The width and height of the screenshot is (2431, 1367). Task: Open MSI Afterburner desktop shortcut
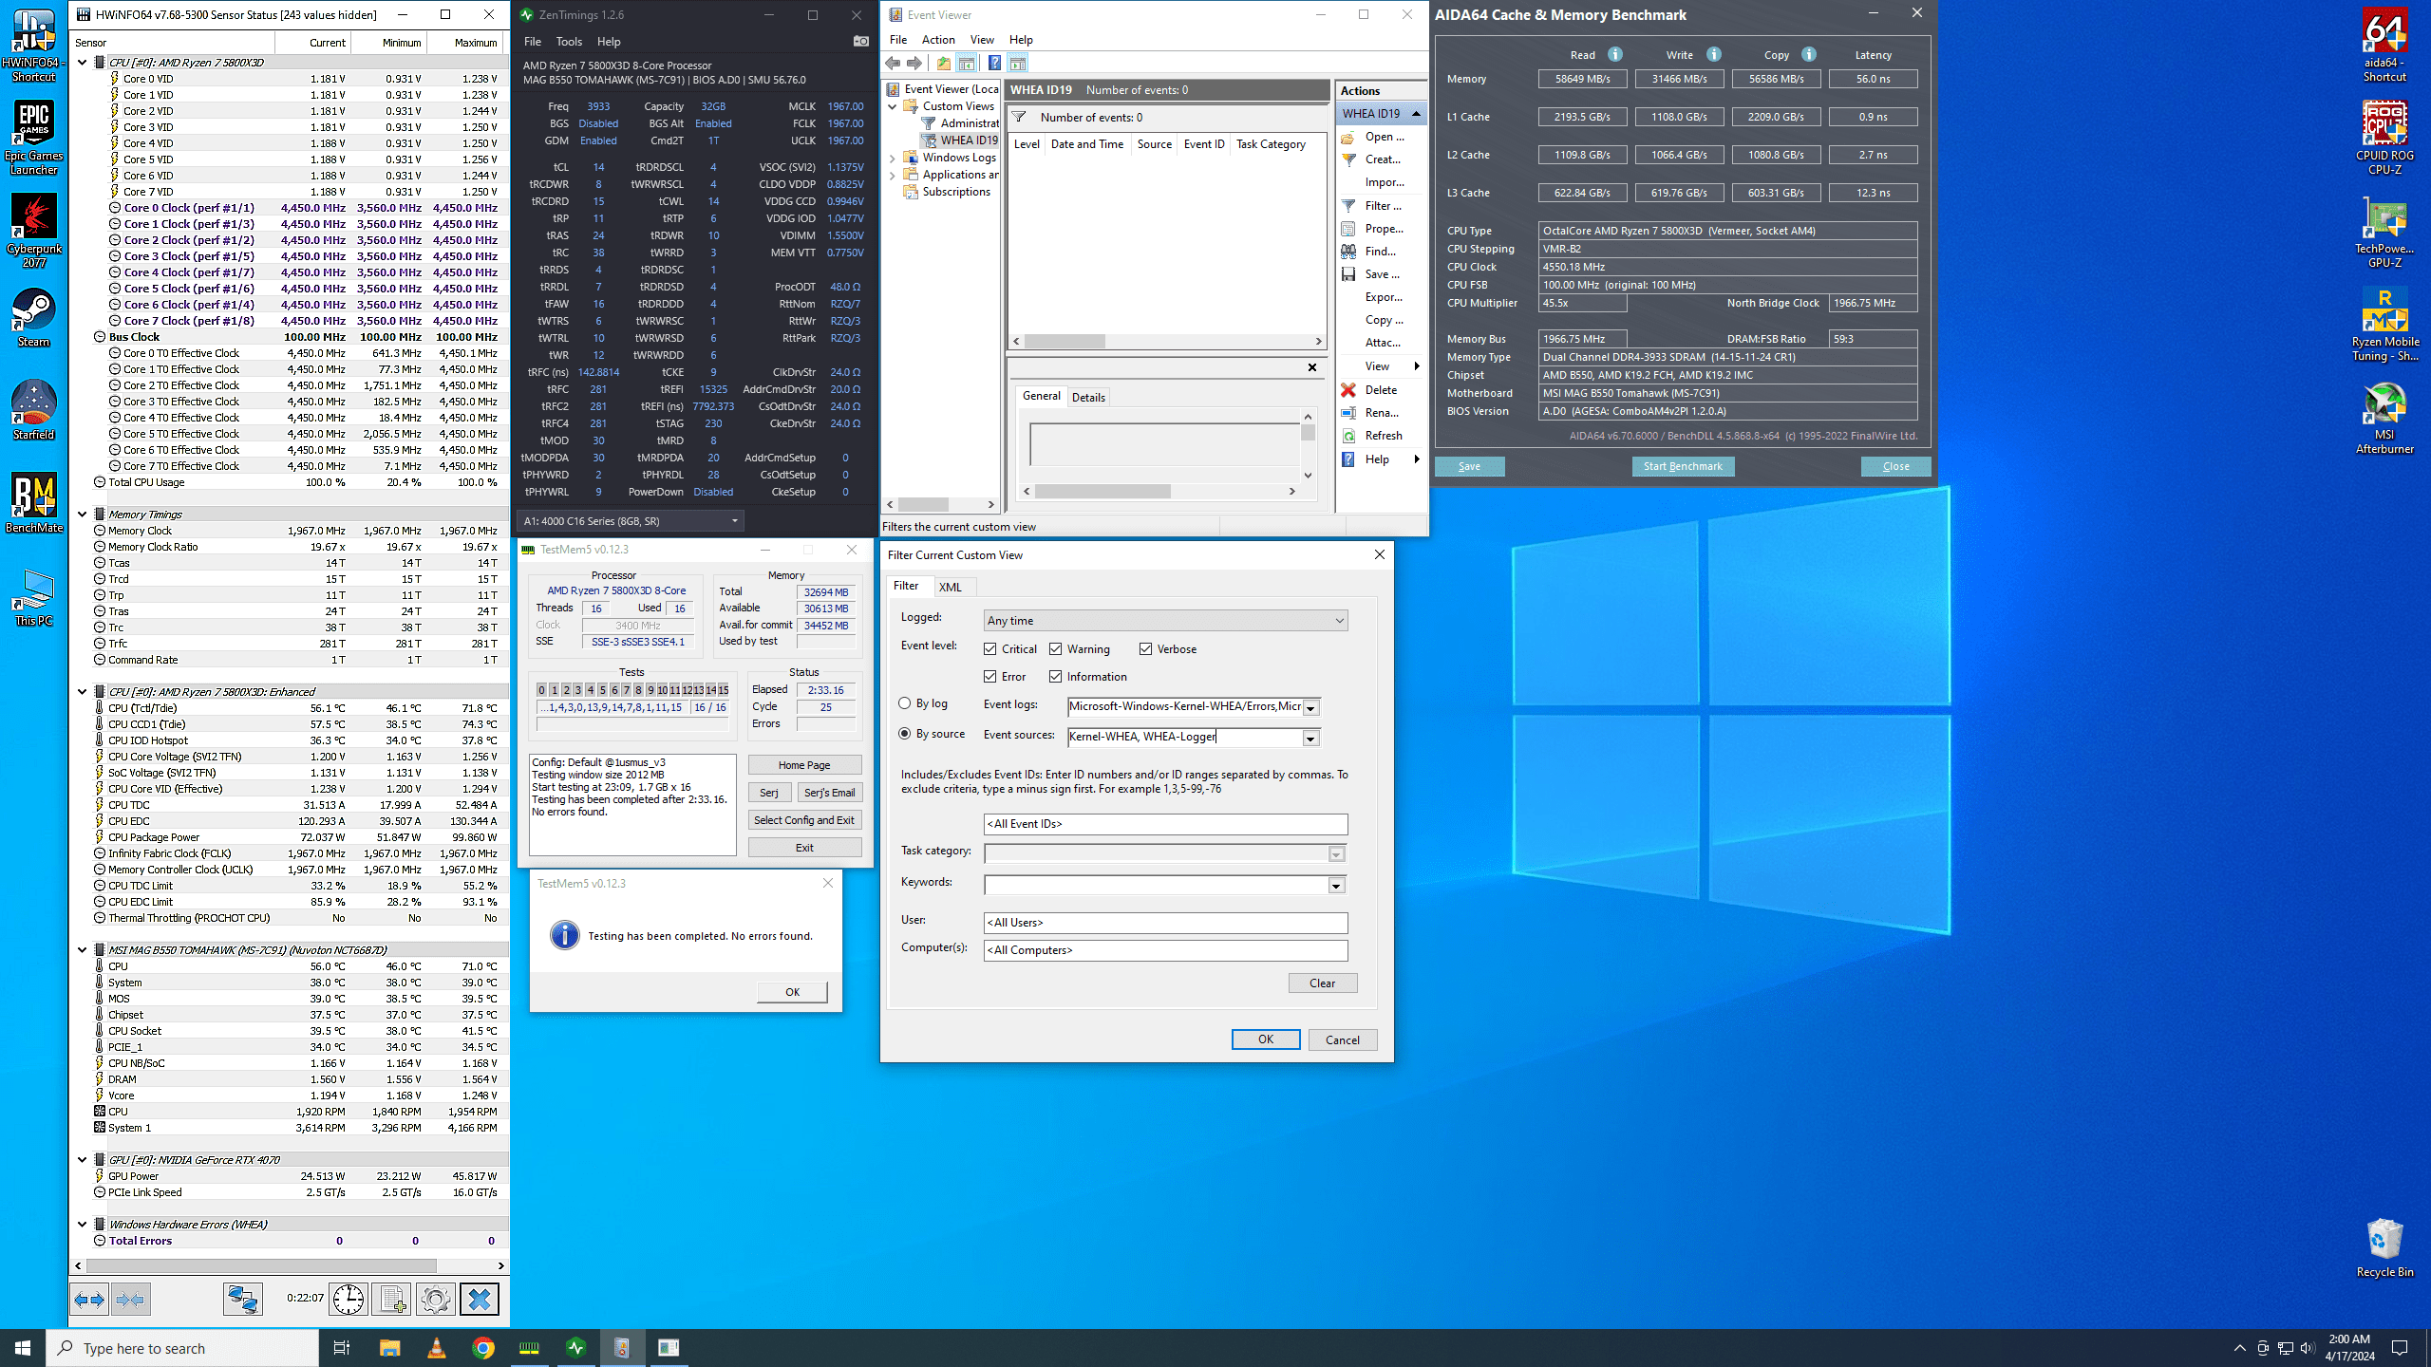[x=2384, y=418]
